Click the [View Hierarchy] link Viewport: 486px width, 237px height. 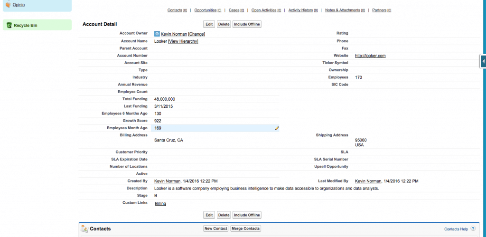183,41
